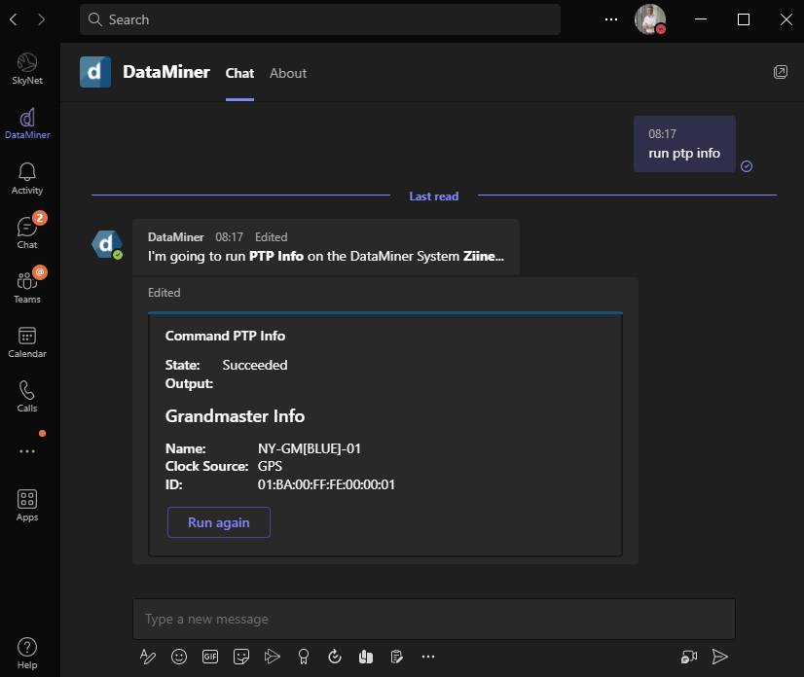Open the paper-plane icon beside the Sticker picker
Image resolution: width=804 pixels, height=677 pixels.
click(273, 657)
